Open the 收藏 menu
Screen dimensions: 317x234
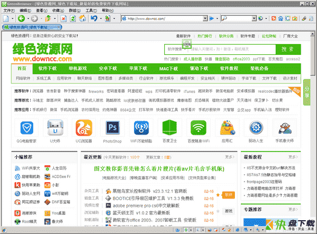tap(58, 10)
